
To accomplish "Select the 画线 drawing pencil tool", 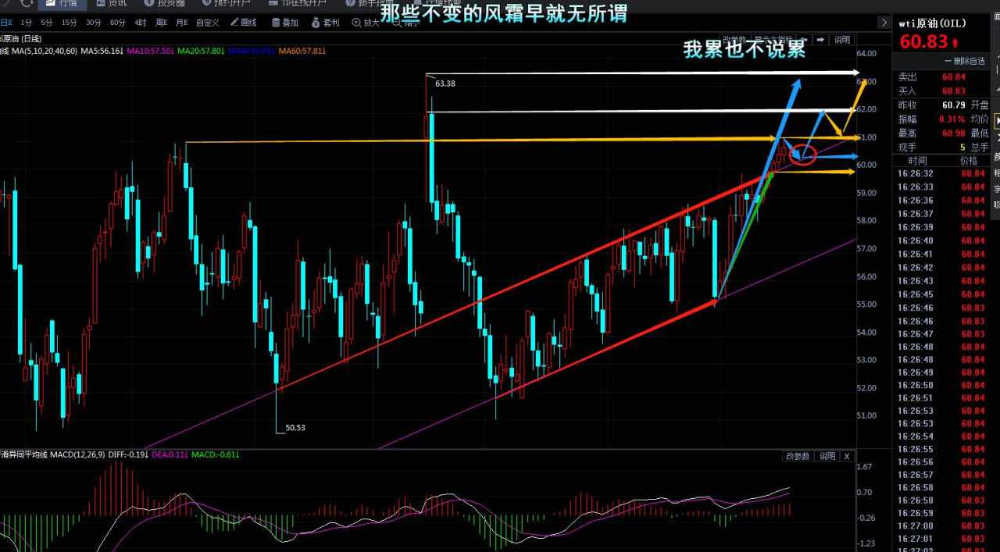I will (x=243, y=23).
